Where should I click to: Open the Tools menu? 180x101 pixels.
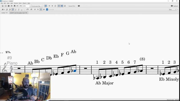pos(20,3)
